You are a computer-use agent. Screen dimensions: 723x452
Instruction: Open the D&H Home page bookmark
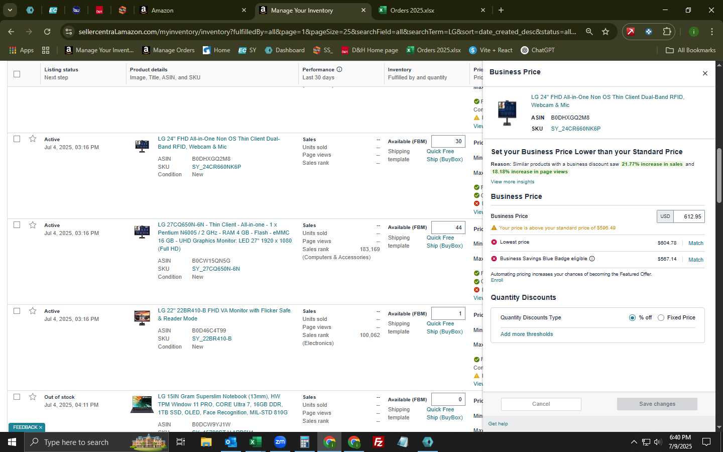370,50
